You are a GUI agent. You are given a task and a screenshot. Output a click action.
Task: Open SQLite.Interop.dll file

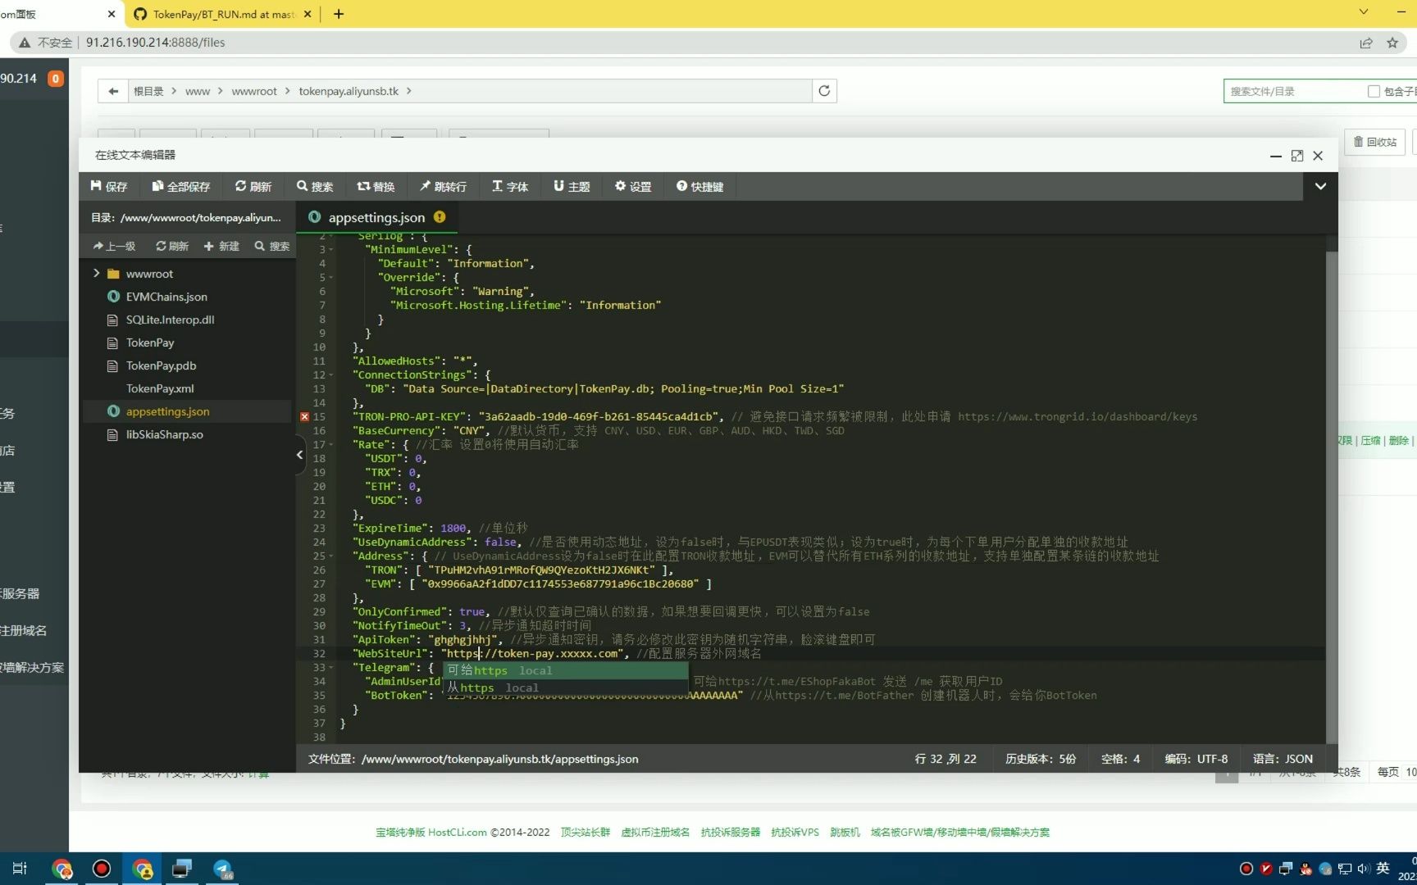coord(170,320)
